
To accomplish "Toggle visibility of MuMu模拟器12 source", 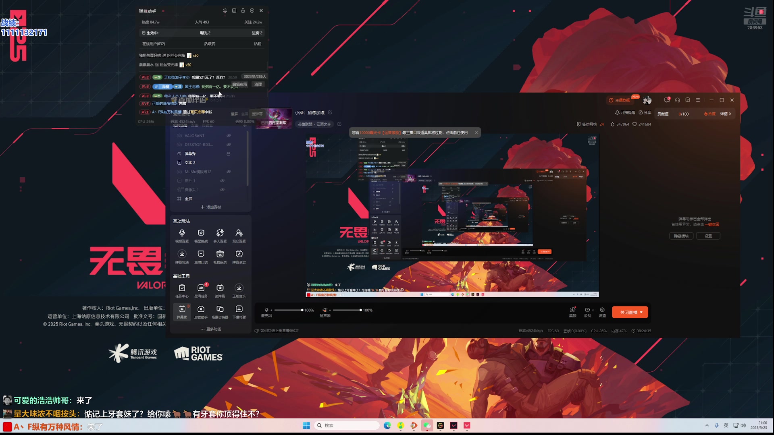I will pyautogui.click(x=229, y=172).
